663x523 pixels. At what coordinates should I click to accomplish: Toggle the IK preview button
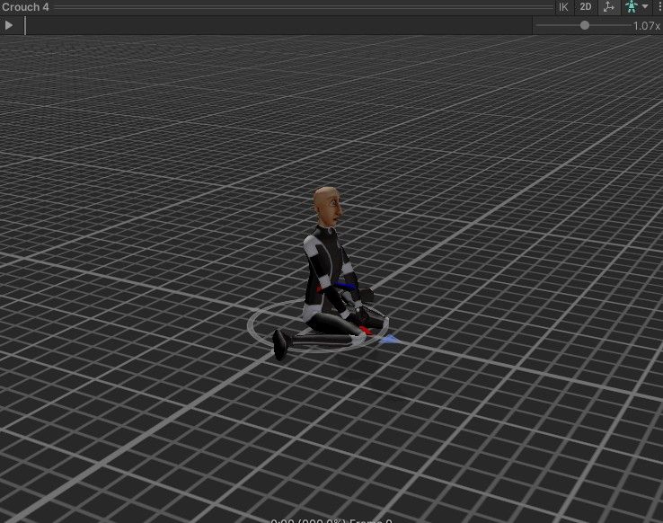coord(563,7)
